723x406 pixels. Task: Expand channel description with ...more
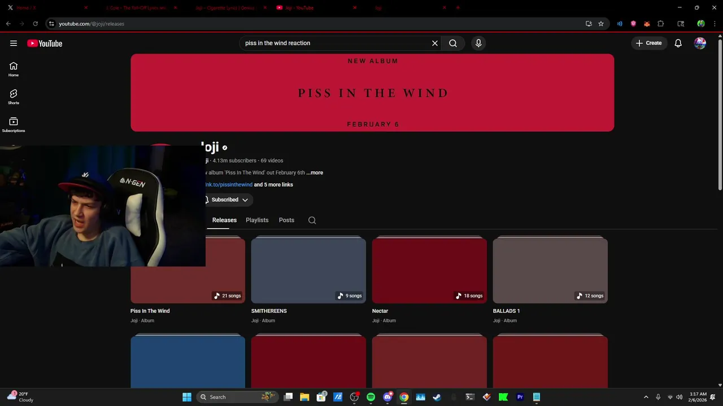(x=315, y=173)
